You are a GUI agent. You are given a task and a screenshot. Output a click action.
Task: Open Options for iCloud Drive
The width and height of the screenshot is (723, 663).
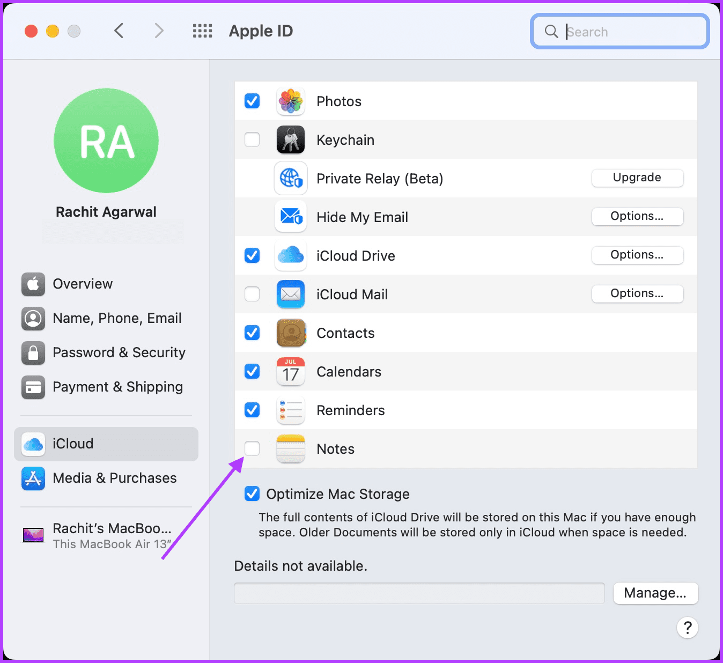pos(637,255)
